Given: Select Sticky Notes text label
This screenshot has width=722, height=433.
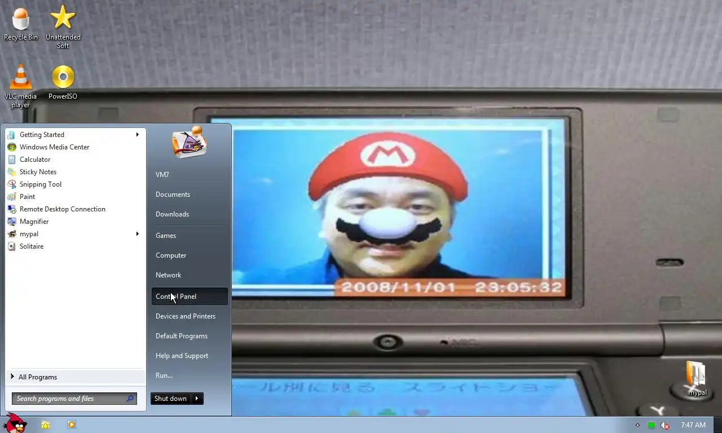Looking at the screenshot, I should pyautogui.click(x=38, y=172).
